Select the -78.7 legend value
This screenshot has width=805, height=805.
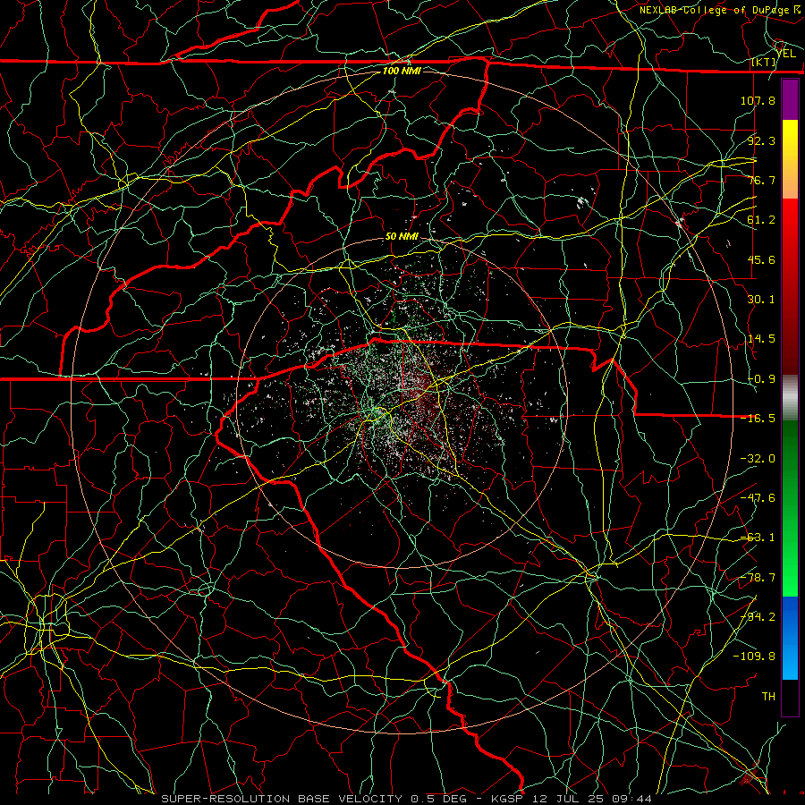(x=758, y=578)
